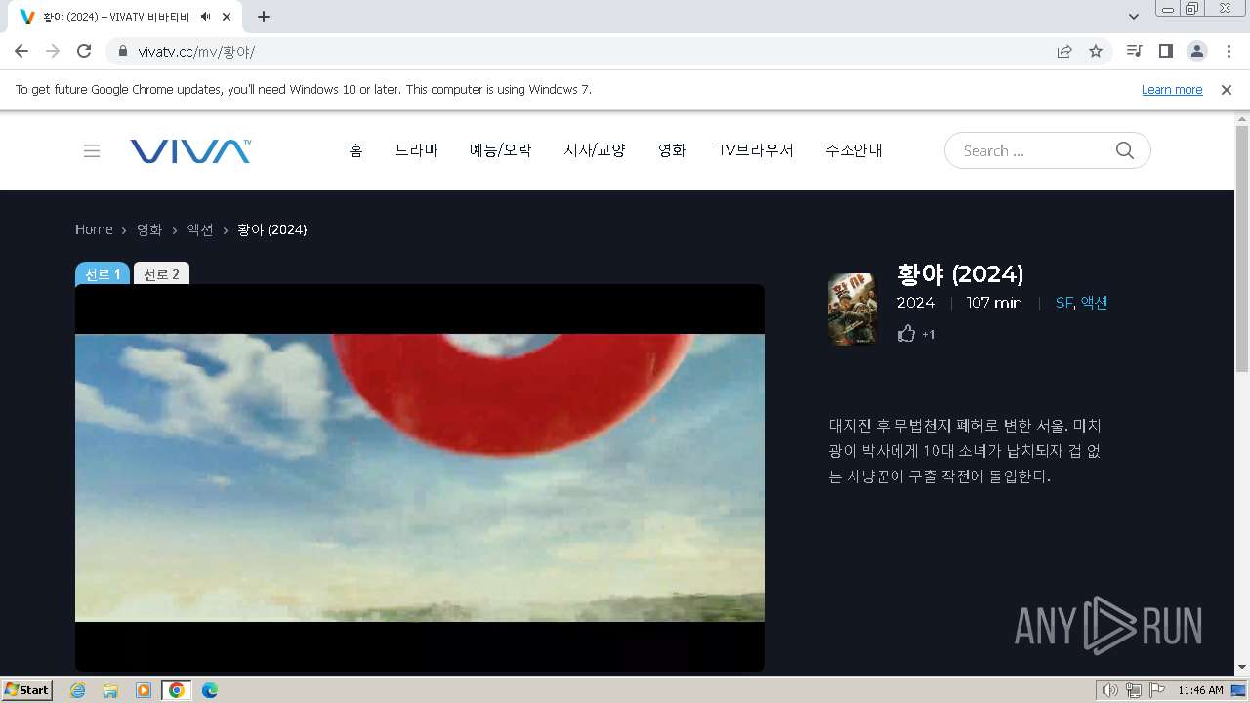The width and height of the screenshot is (1250, 703).
Task: Go to Home breadcrumb link
Action: coord(94,229)
